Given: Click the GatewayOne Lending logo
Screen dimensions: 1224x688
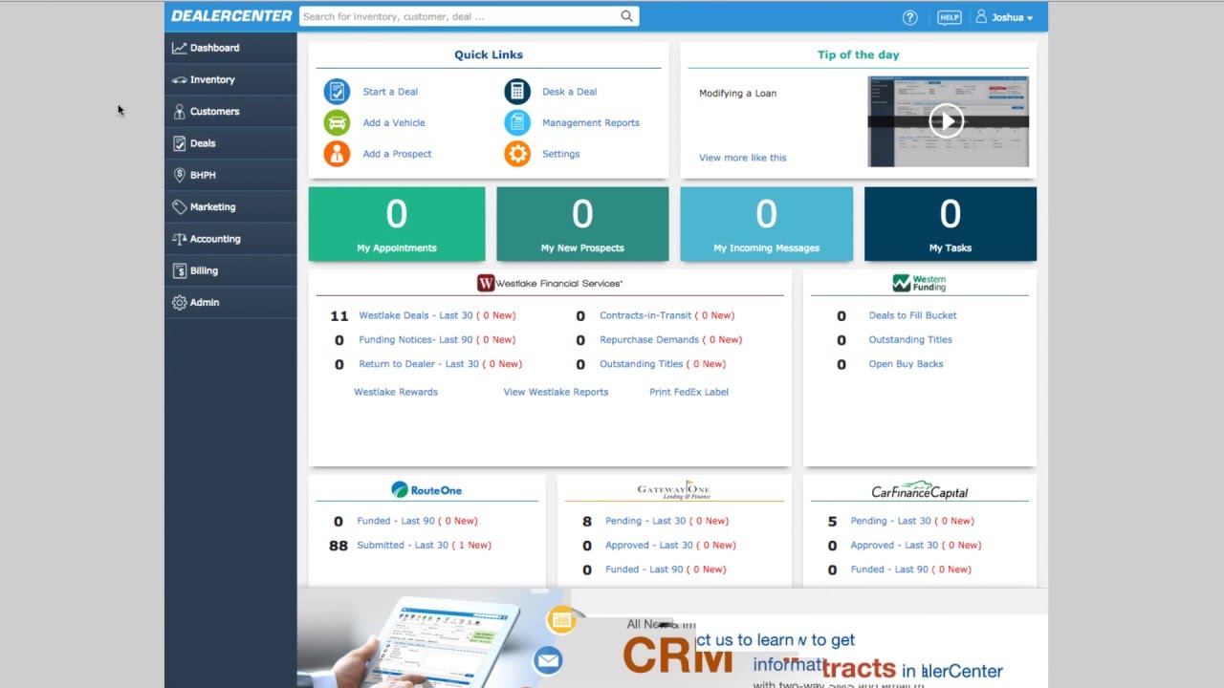Looking at the screenshot, I should pos(673,490).
